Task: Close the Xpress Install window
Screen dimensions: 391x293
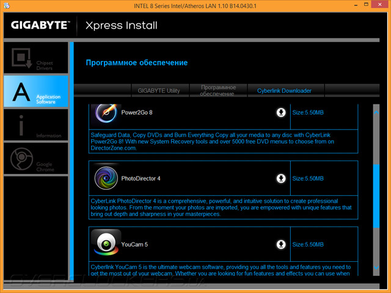Action: coord(380,4)
